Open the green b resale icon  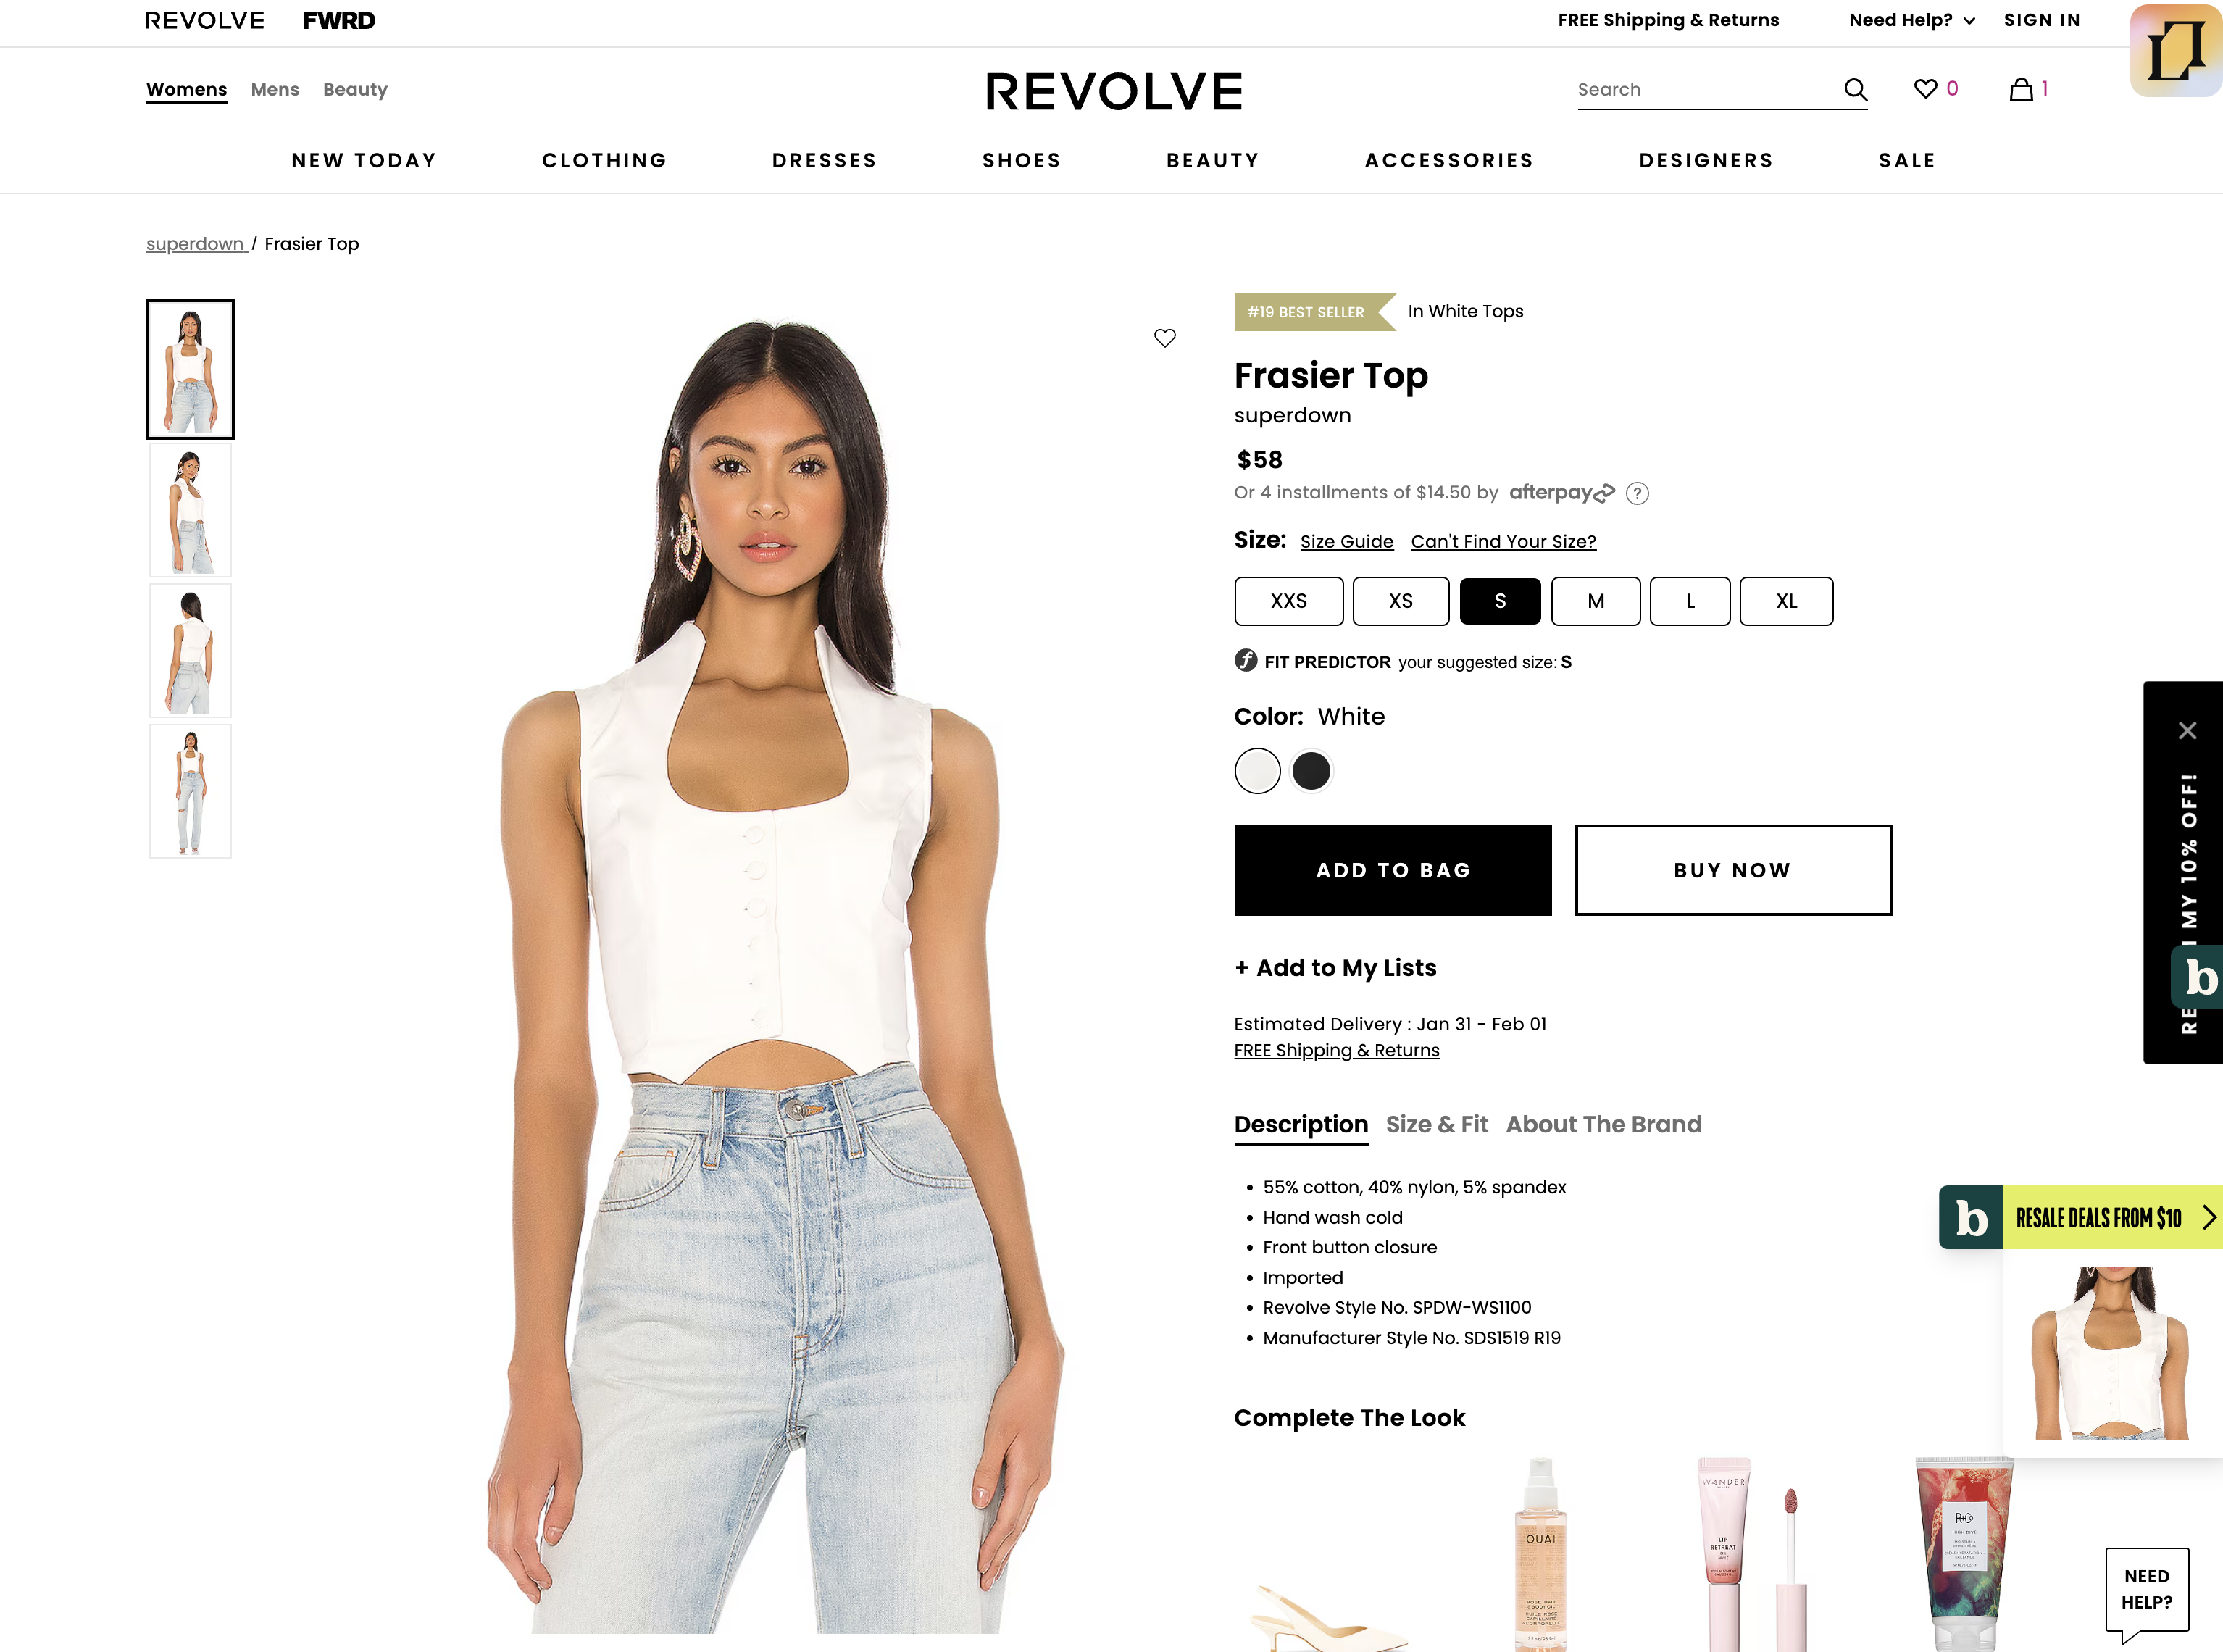click(2196, 977)
